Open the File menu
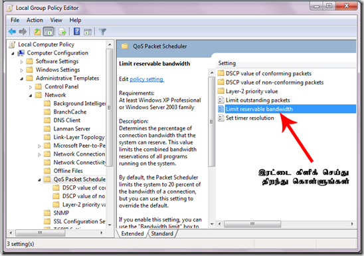 pyautogui.click(x=15, y=20)
